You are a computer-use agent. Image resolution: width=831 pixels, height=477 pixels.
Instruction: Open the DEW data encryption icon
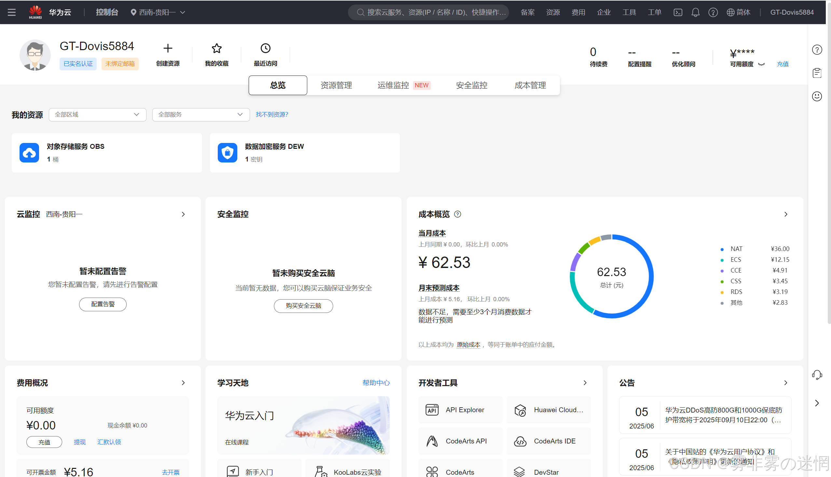[x=228, y=153]
